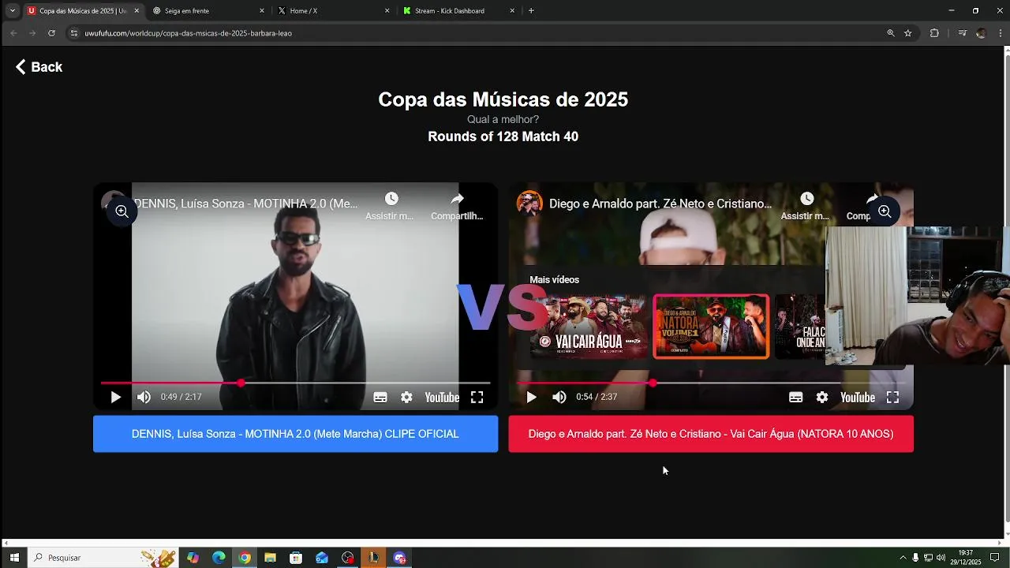Image resolution: width=1010 pixels, height=568 pixels.
Task: Click the uwufufu.com address bar URL
Action: [x=189, y=33]
